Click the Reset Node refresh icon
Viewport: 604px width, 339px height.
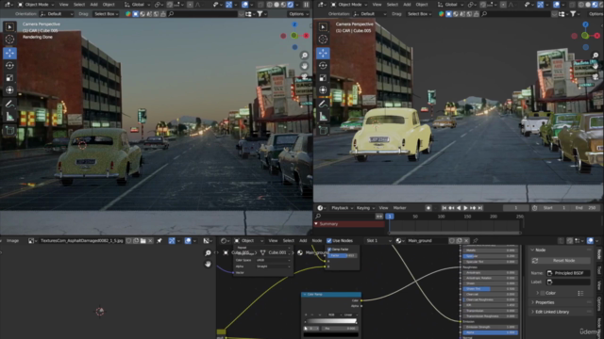535,261
